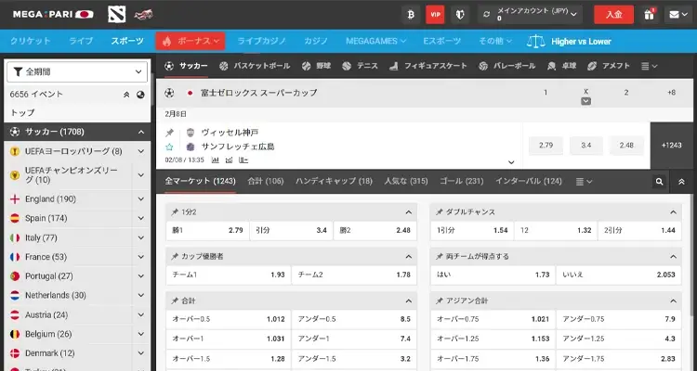
Task: Pin the ダブルチャンス market
Action: pos(440,212)
